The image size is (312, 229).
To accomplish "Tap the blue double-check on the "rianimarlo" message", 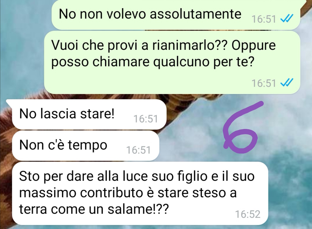I will click(x=287, y=83).
